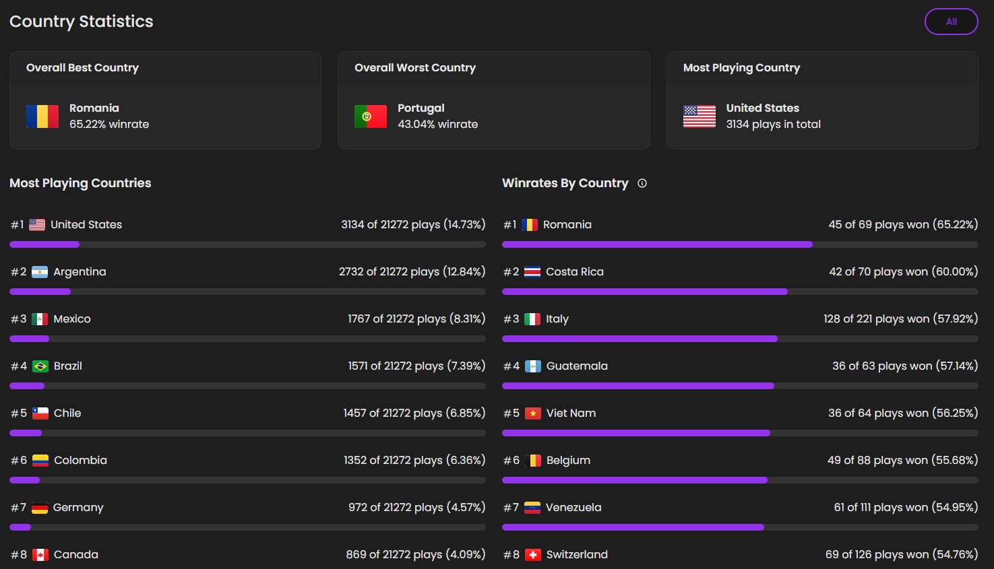This screenshot has width=994, height=569.
Task: Click the Switzerland flag icon
Action: pos(533,555)
